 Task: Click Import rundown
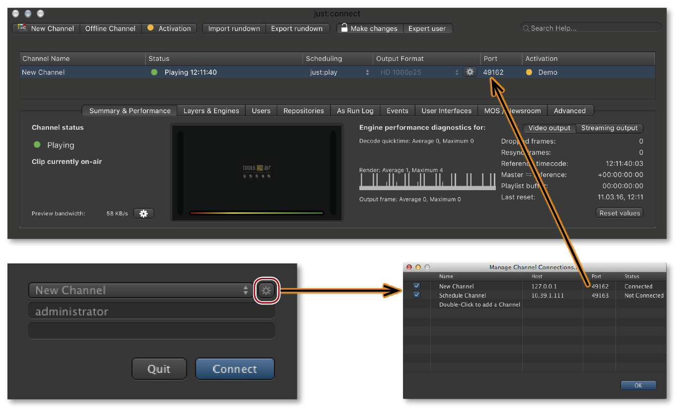pos(234,28)
